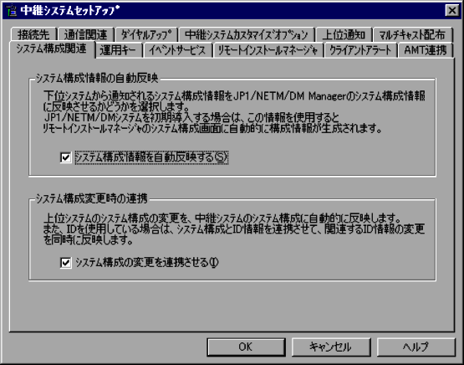Screen dimensions: 464x365
Task: Switch to the 上位通知 tab
Action: (x=344, y=34)
